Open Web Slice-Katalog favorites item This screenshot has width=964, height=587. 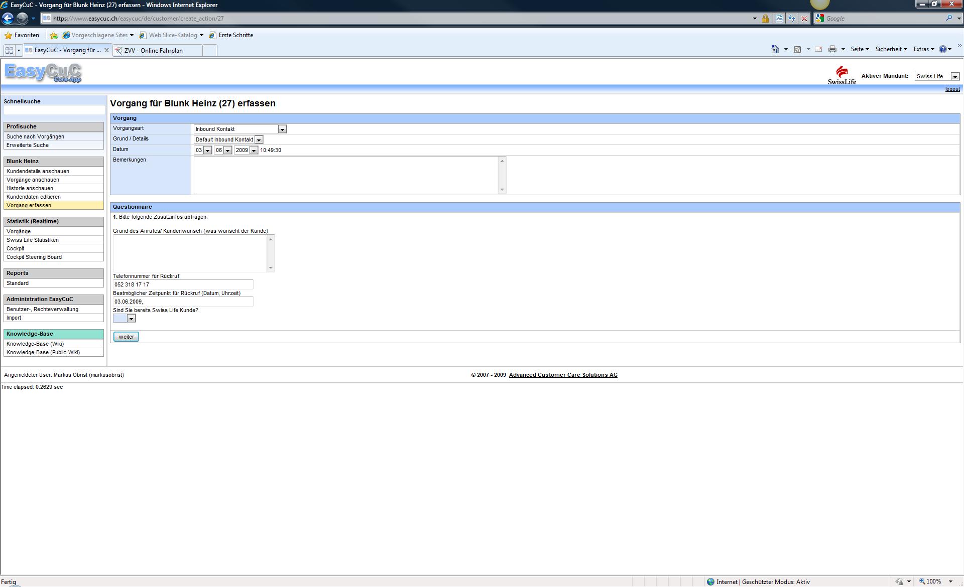(x=171, y=35)
